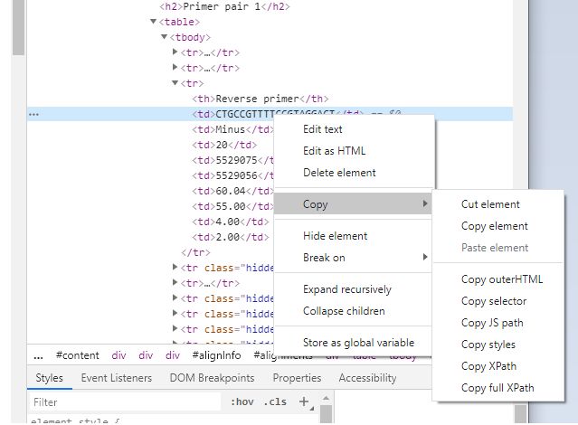
Task: Switch to Event Listeners tab
Action: pos(116,378)
